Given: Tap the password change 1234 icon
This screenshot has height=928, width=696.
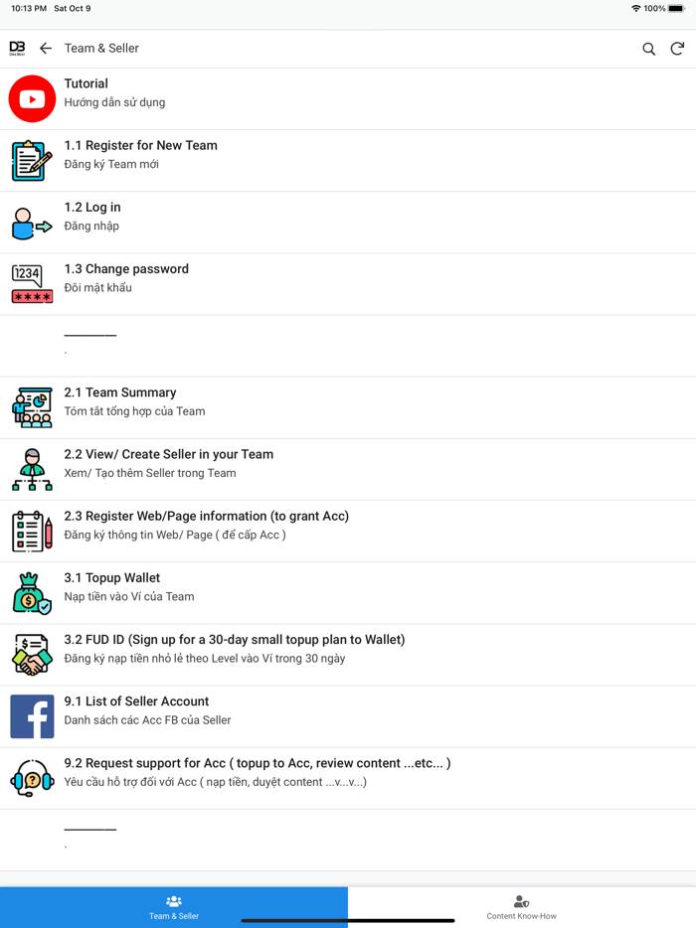Looking at the screenshot, I should (32, 284).
